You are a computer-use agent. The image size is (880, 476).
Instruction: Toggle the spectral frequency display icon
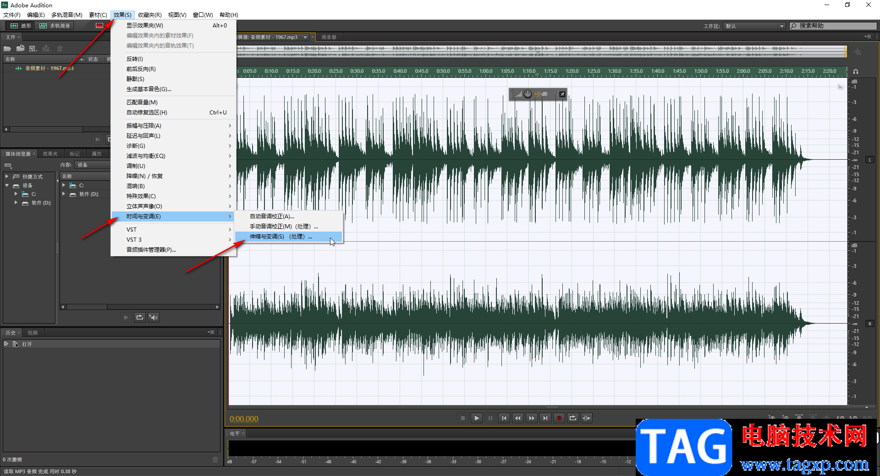tap(99, 26)
